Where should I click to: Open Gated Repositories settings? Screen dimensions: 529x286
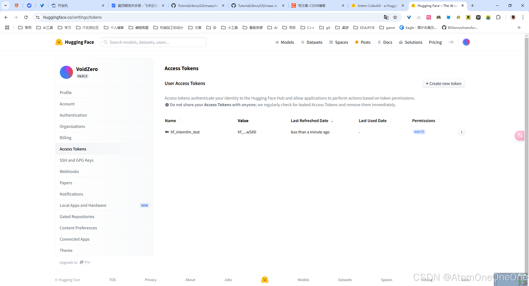click(x=104, y=216)
